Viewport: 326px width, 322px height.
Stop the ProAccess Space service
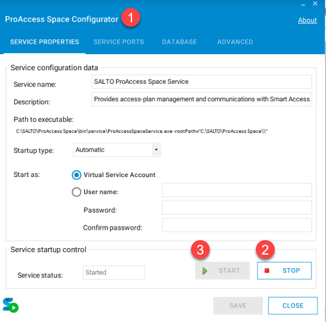[284, 271]
